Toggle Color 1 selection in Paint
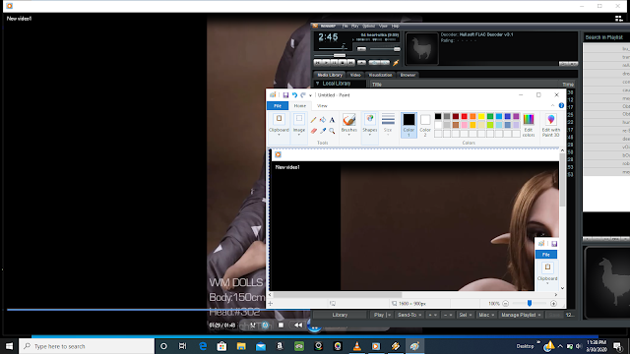The height and width of the screenshot is (354, 630). pos(409,125)
